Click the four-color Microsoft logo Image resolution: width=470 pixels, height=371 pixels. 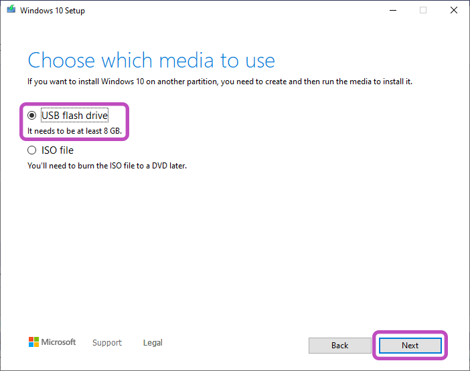pos(33,342)
